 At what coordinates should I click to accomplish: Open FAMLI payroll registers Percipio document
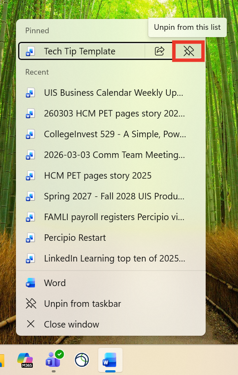coord(111,217)
